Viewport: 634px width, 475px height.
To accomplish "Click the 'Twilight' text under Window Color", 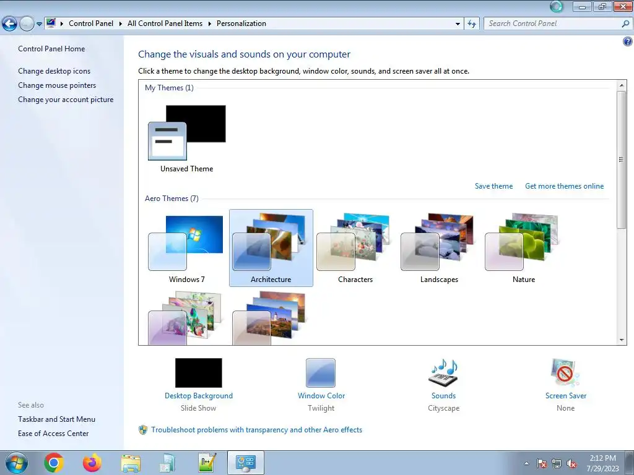I will [x=321, y=408].
